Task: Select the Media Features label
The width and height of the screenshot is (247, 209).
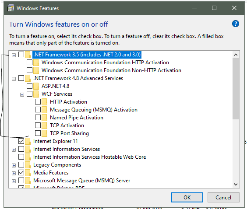Action: coord(51,173)
